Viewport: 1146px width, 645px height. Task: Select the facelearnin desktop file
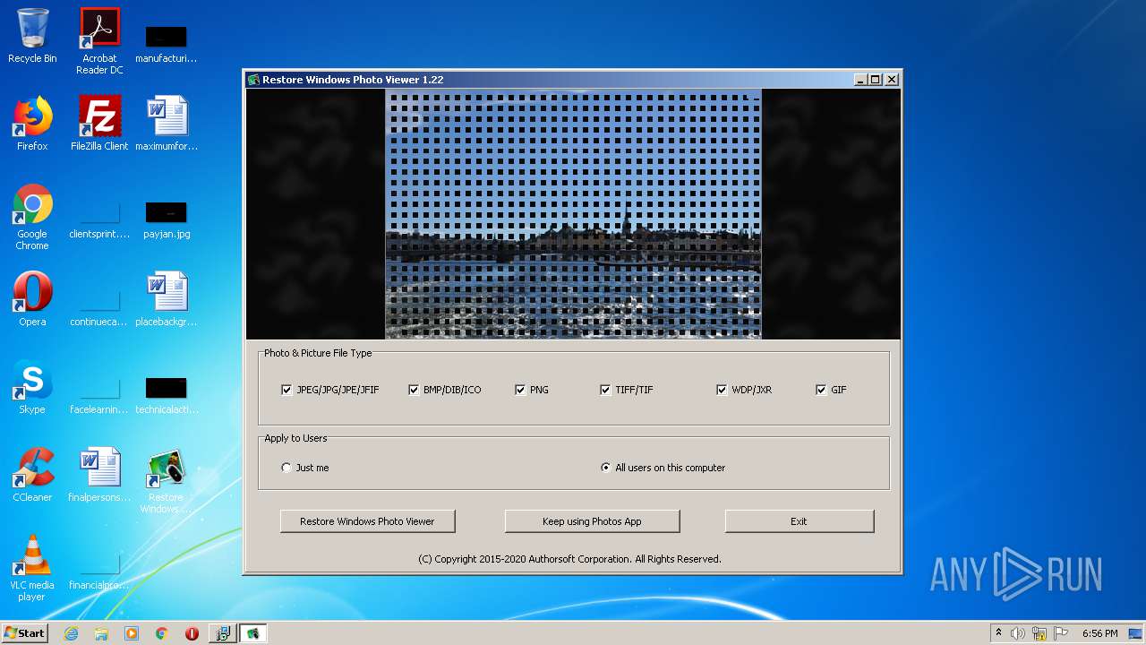pos(99,396)
